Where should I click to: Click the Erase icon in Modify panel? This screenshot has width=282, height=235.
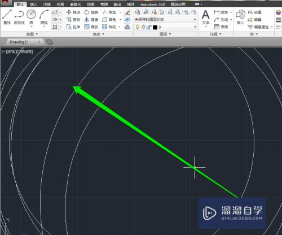127,12
